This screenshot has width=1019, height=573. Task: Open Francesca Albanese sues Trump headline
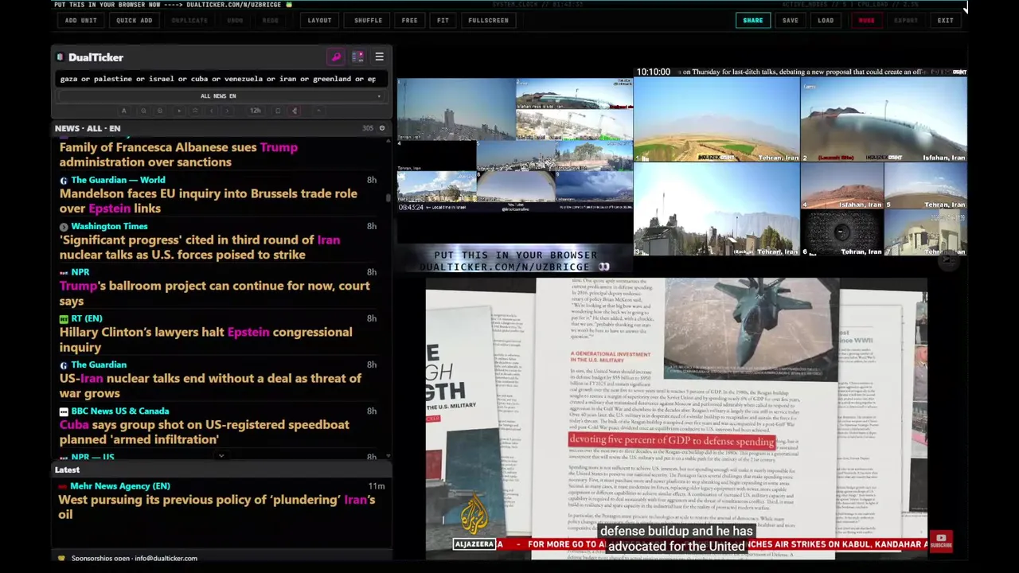coord(178,154)
